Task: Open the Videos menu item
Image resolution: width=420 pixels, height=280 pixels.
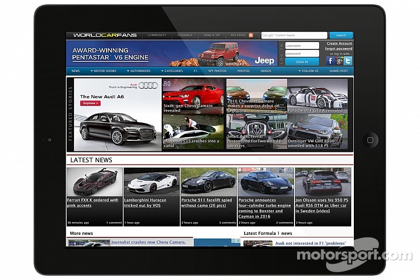Action: click(x=266, y=71)
